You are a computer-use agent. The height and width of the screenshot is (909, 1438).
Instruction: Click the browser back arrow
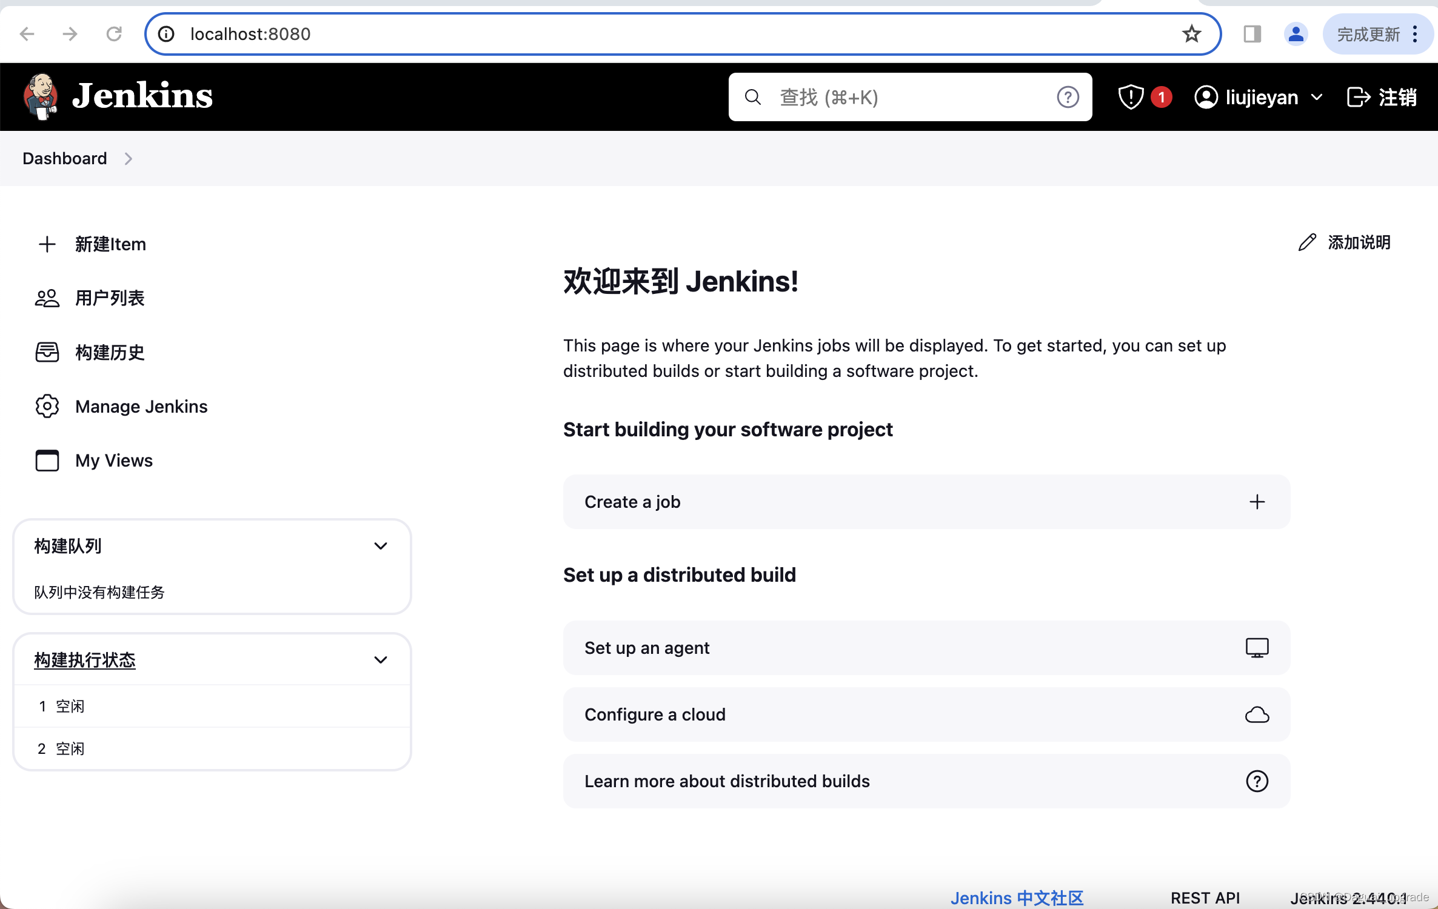coord(27,34)
